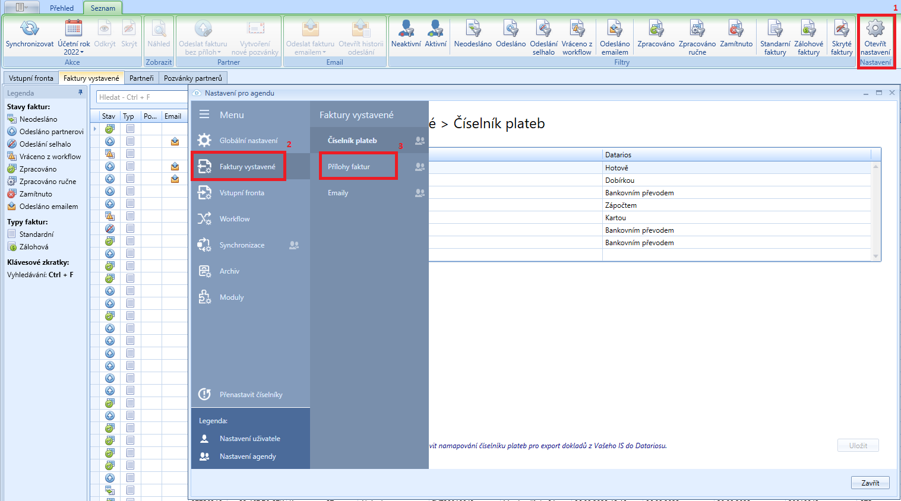Click Přenastavit číselníky in the menu
This screenshot has width=901, height=501.
click(251, 395)
